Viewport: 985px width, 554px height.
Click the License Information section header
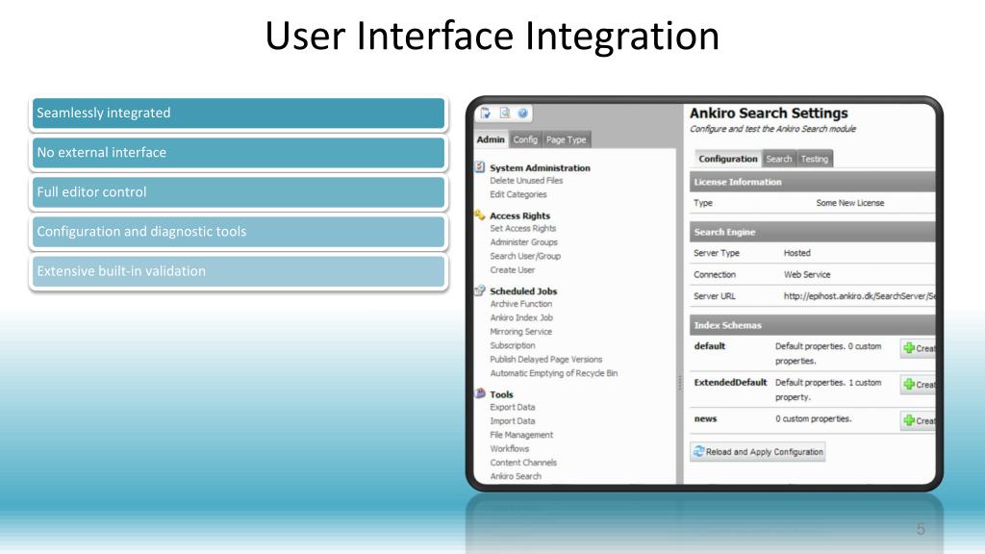coord(812,182)
